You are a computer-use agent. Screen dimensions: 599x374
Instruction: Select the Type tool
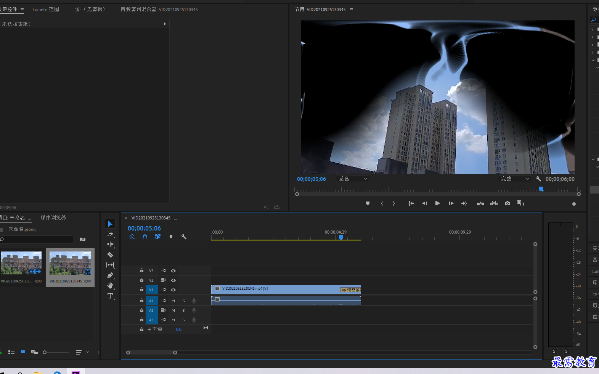pos(110,296)
